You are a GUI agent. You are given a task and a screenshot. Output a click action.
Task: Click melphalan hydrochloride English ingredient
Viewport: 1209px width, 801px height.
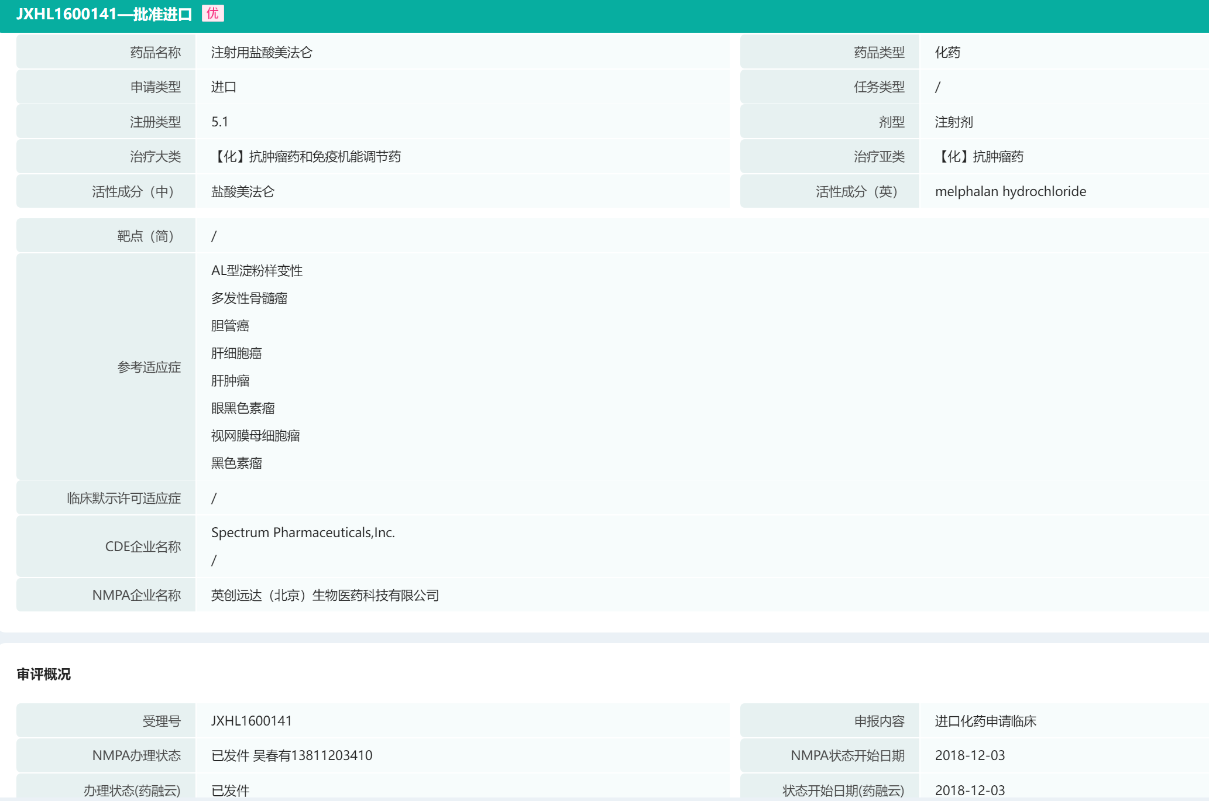(1010, 192)
